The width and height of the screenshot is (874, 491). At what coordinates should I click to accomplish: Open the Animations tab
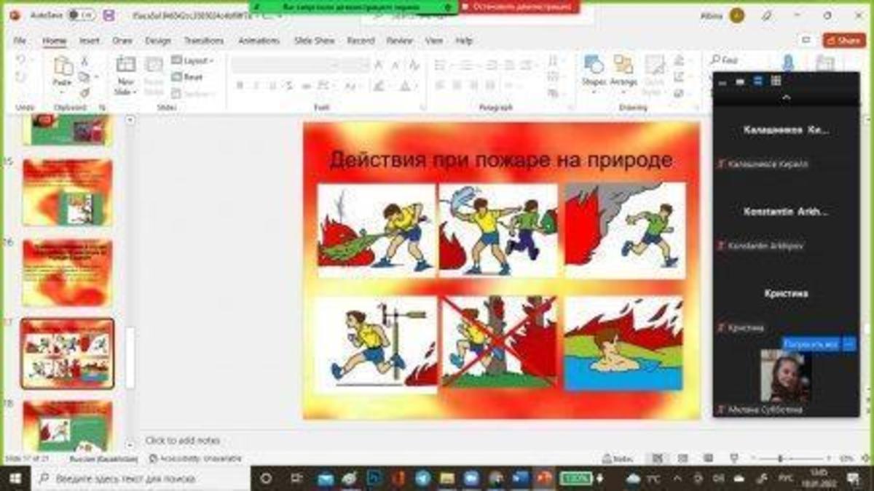(259, 41)
